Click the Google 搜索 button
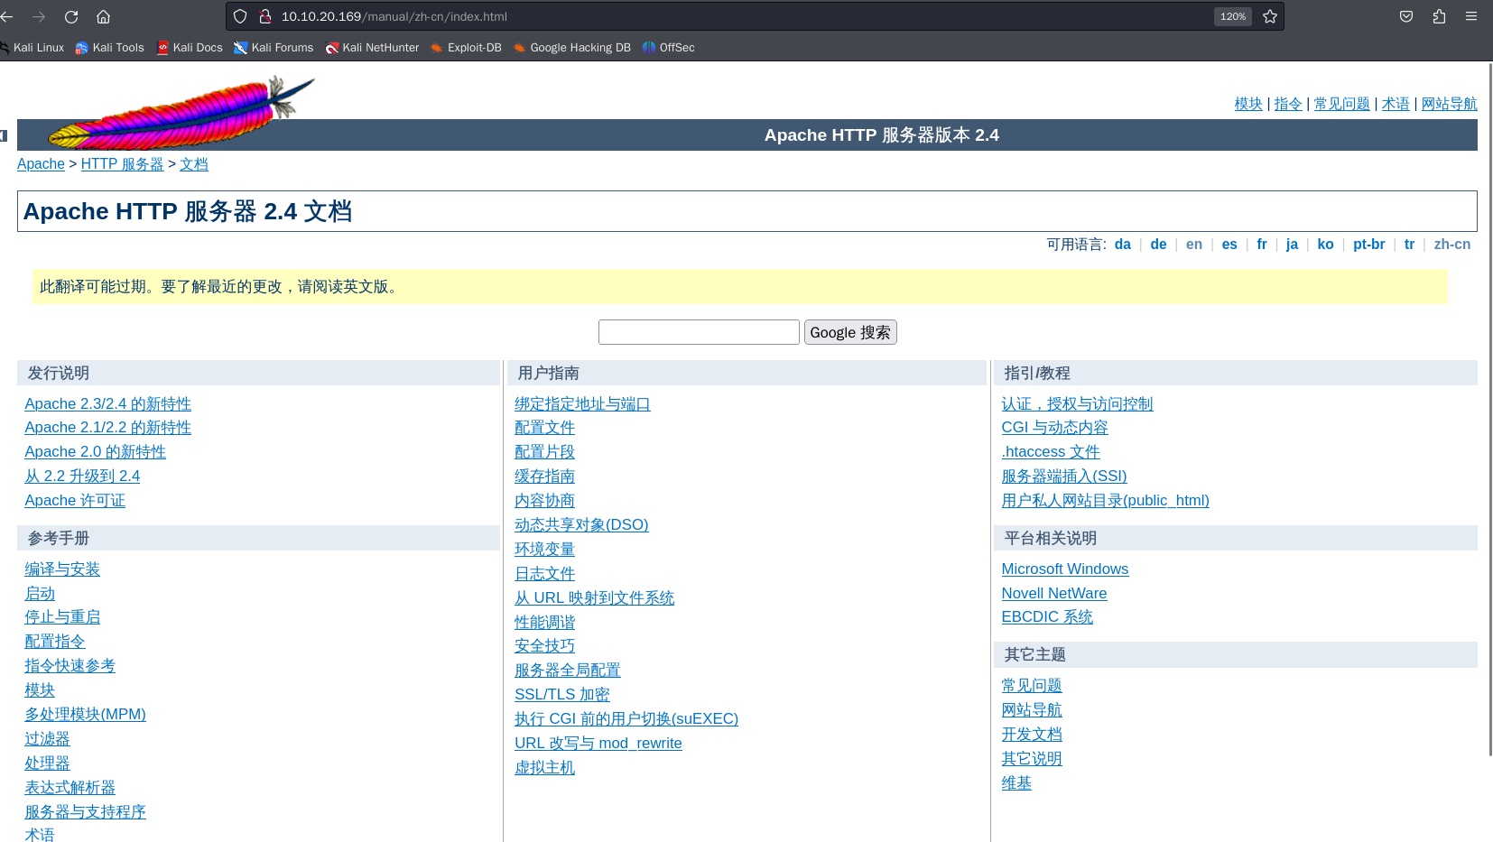The image size is (1493, 842). coord(850,332)
